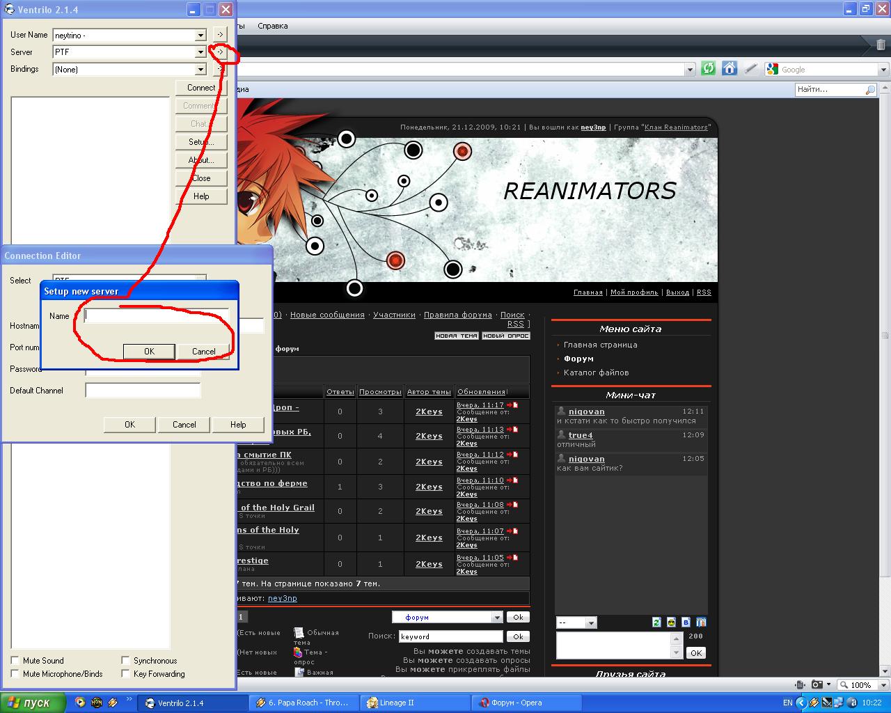
Task: Open Правила форума link
Action: 457,315
